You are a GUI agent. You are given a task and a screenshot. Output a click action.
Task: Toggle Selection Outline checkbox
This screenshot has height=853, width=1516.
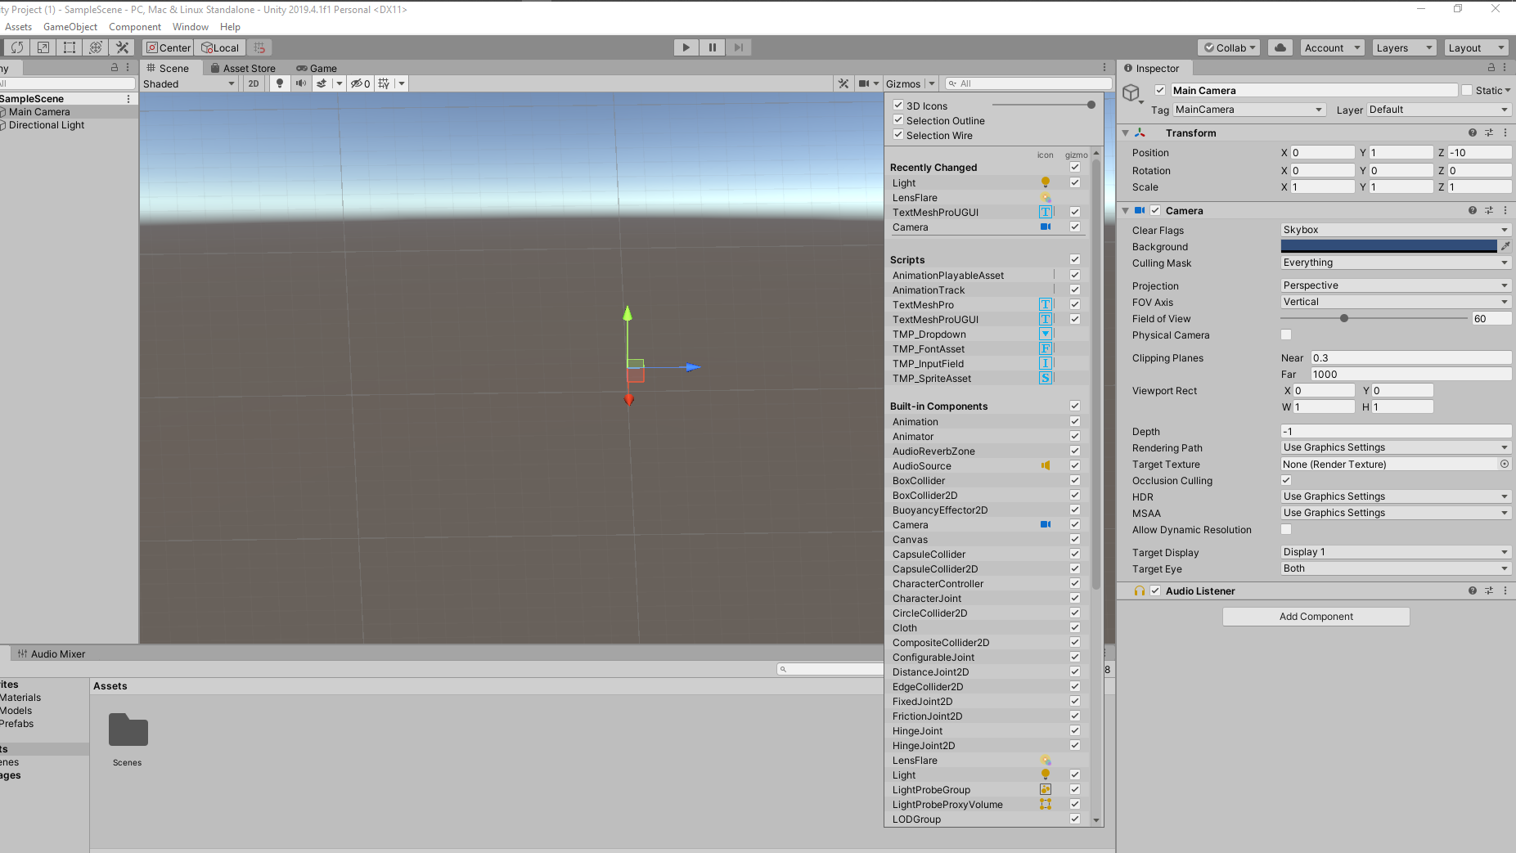click(x=898, y=119)
